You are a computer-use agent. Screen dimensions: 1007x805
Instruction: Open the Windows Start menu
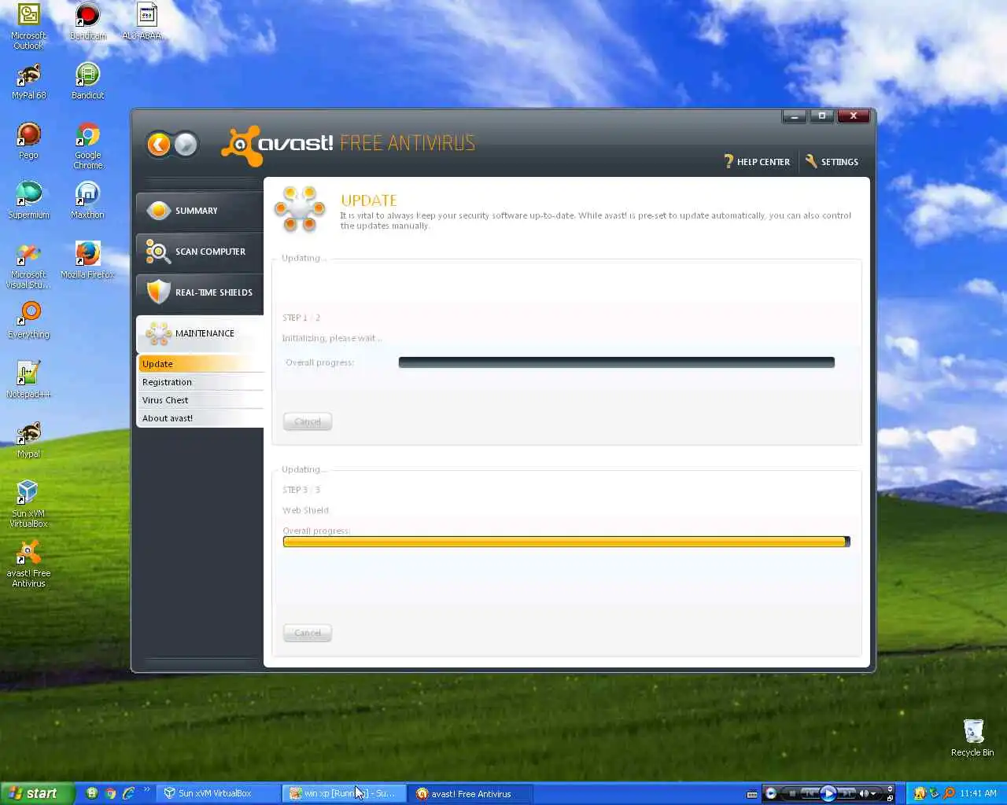click(x=37, y=793)
